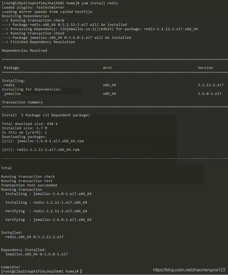Click '(2/2): redis-3.2.12-2.el7.x86_64.rpm' line
The image size is (228, 275).
click(41, 149)
